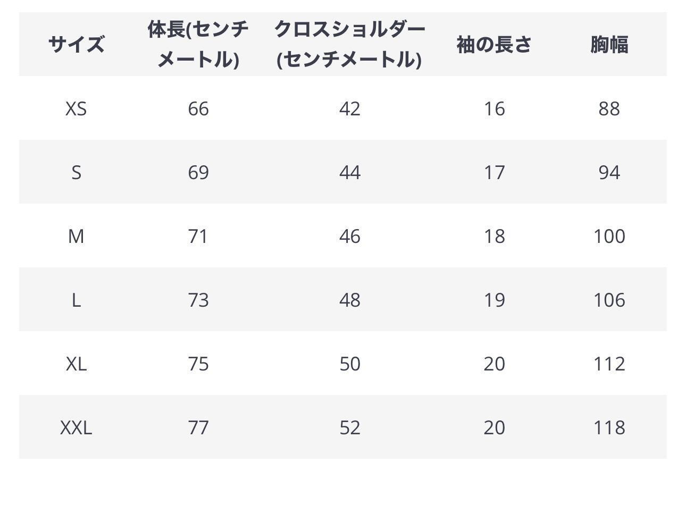Click the クロスショルダー column header
The height and width of the screenshot is (514, 686).
(349, 44)
